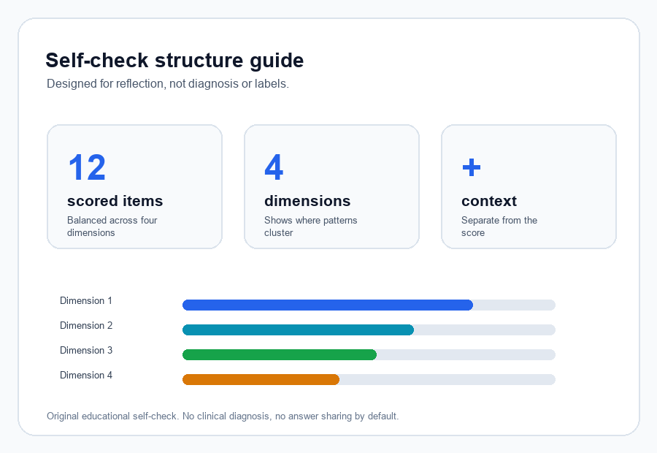Click the 'Dimension 3' label

tap(86, 350)
